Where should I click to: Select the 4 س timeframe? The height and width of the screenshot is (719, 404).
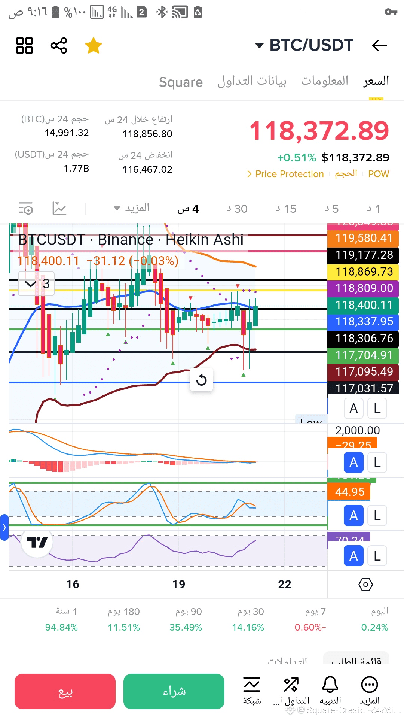pyautogui.click(x=188, y=209)
